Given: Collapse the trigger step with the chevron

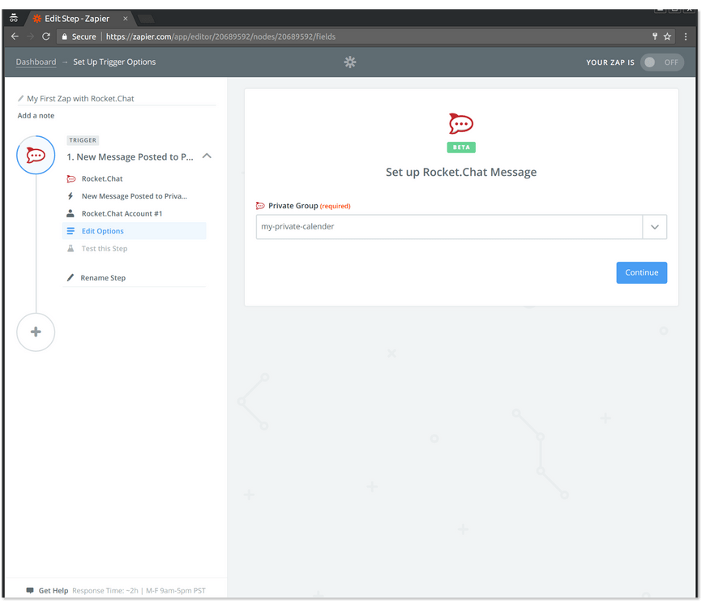Looking at the screenshot, I should coord(207,156).
